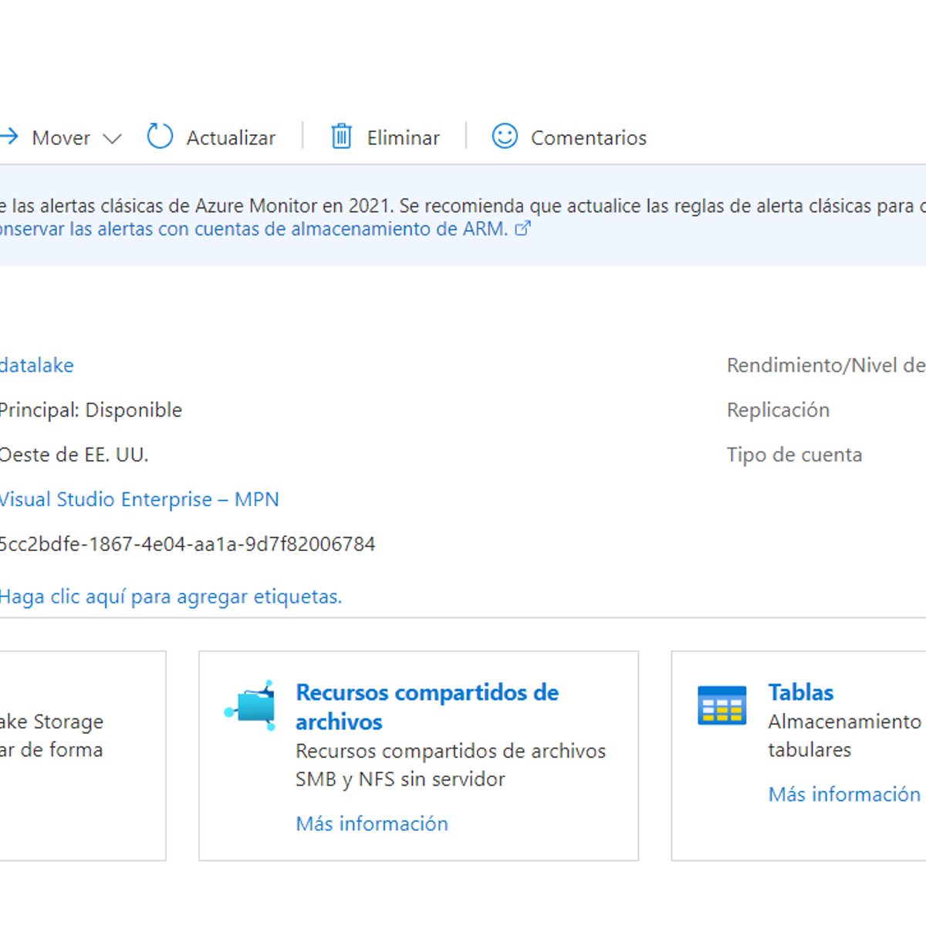
Task: Open Recursos compartidos de archivos heading
Action: point(427,707)
